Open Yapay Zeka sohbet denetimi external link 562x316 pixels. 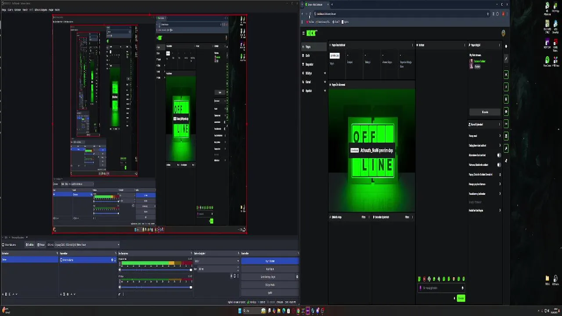click(500, 175)
